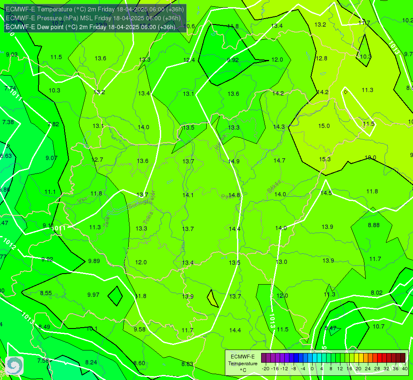The image size is (413, 380).
Task: Click the Zala county label
Action: 107,222
